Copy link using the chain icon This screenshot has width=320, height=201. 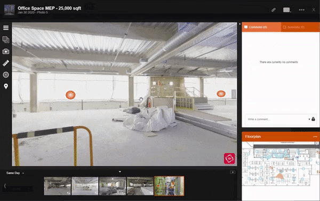[x=274, y=10]
